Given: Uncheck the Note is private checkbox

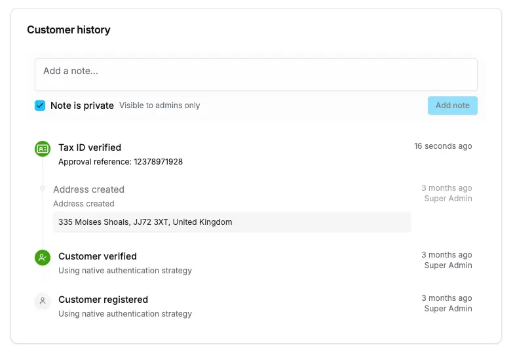Looking at the screenshot, I should [40, 106].
